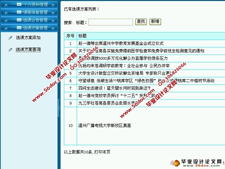Open 个人资料管理 menu section

[29, 5]
